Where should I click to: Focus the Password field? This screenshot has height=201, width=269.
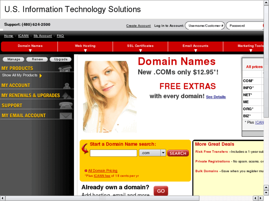(x=245, y=26)
